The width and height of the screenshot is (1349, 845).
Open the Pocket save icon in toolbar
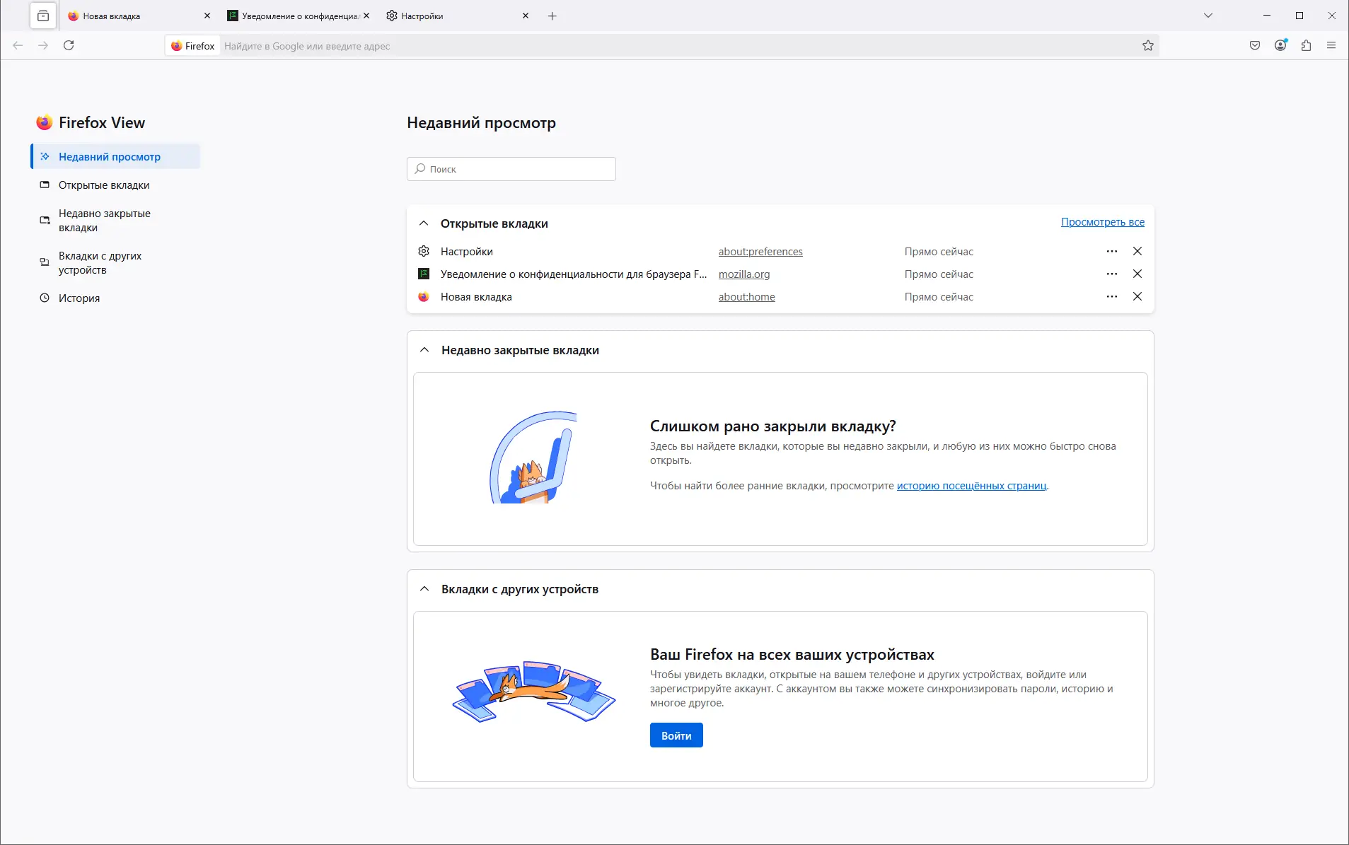(x=1255, y=45)
